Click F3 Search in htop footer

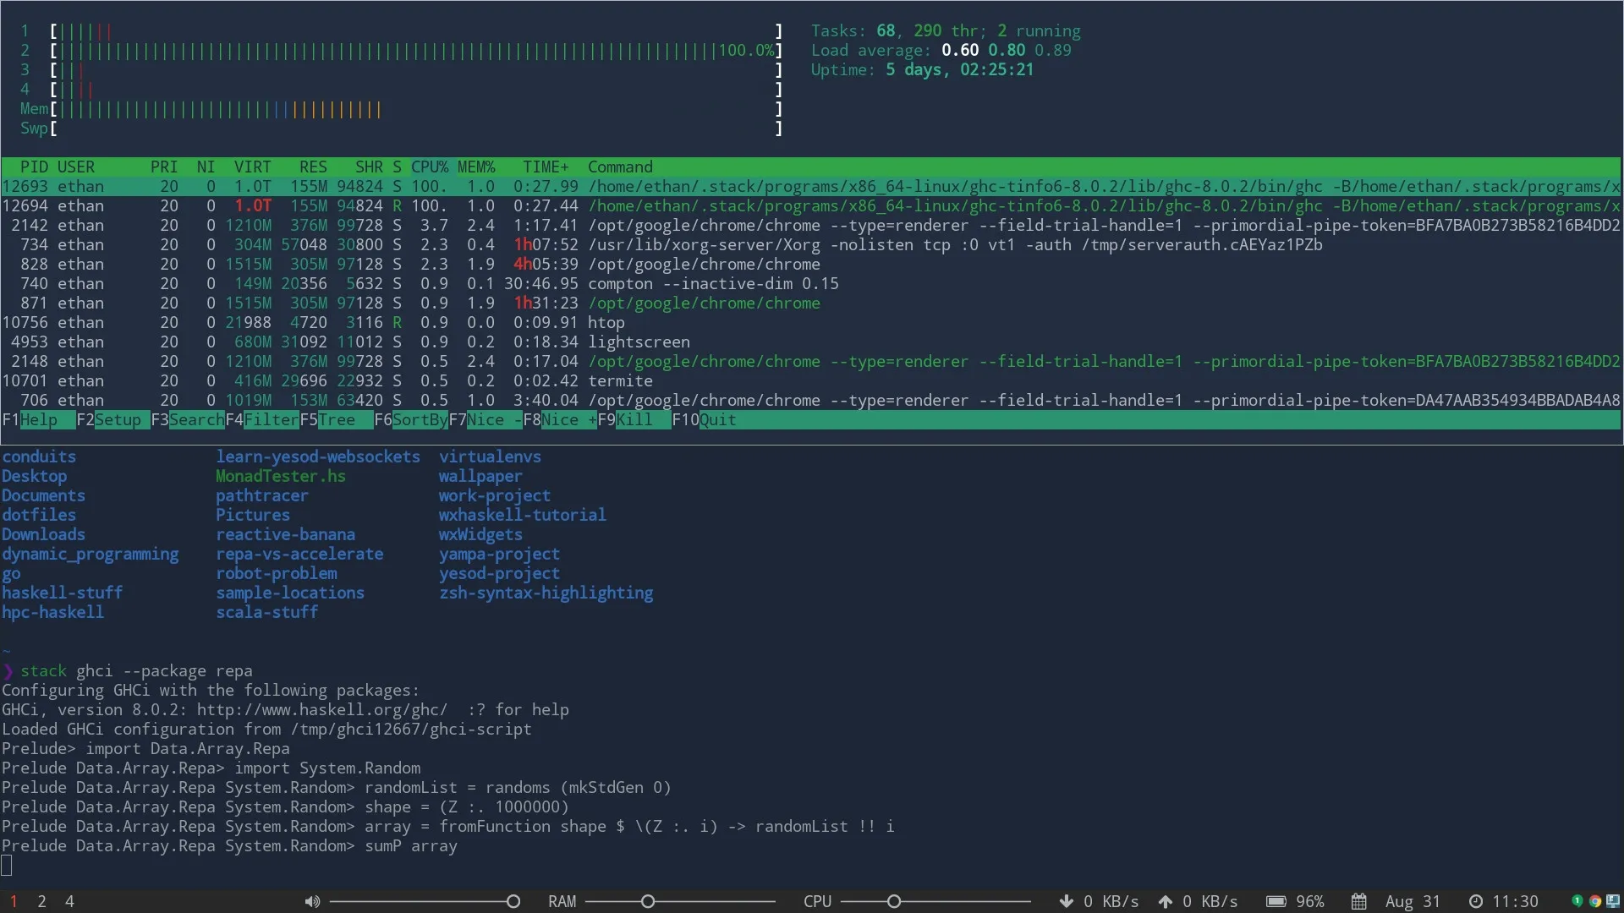pyautogui.click(x=188, y=419)
